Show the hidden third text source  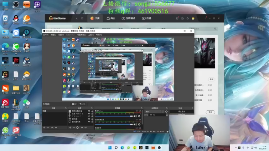point(89,116)
